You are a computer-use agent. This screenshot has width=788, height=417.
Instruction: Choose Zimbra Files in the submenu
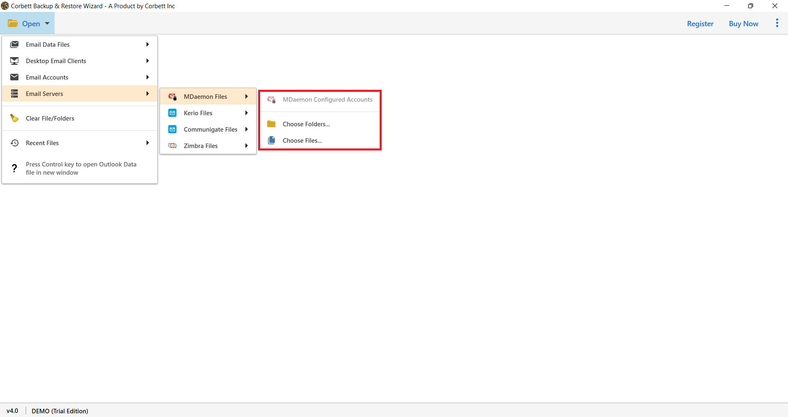[208, 146]
